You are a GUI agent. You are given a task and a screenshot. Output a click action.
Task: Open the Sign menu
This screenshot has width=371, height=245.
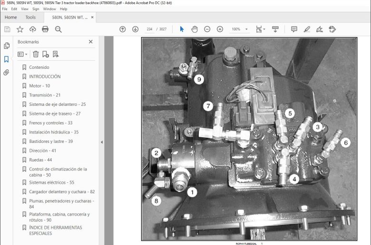click(x=36, y=9)
